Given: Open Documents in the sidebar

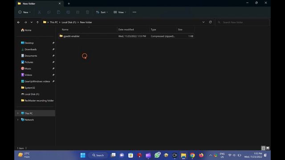Looking at the screenshot, I should 29,56.
